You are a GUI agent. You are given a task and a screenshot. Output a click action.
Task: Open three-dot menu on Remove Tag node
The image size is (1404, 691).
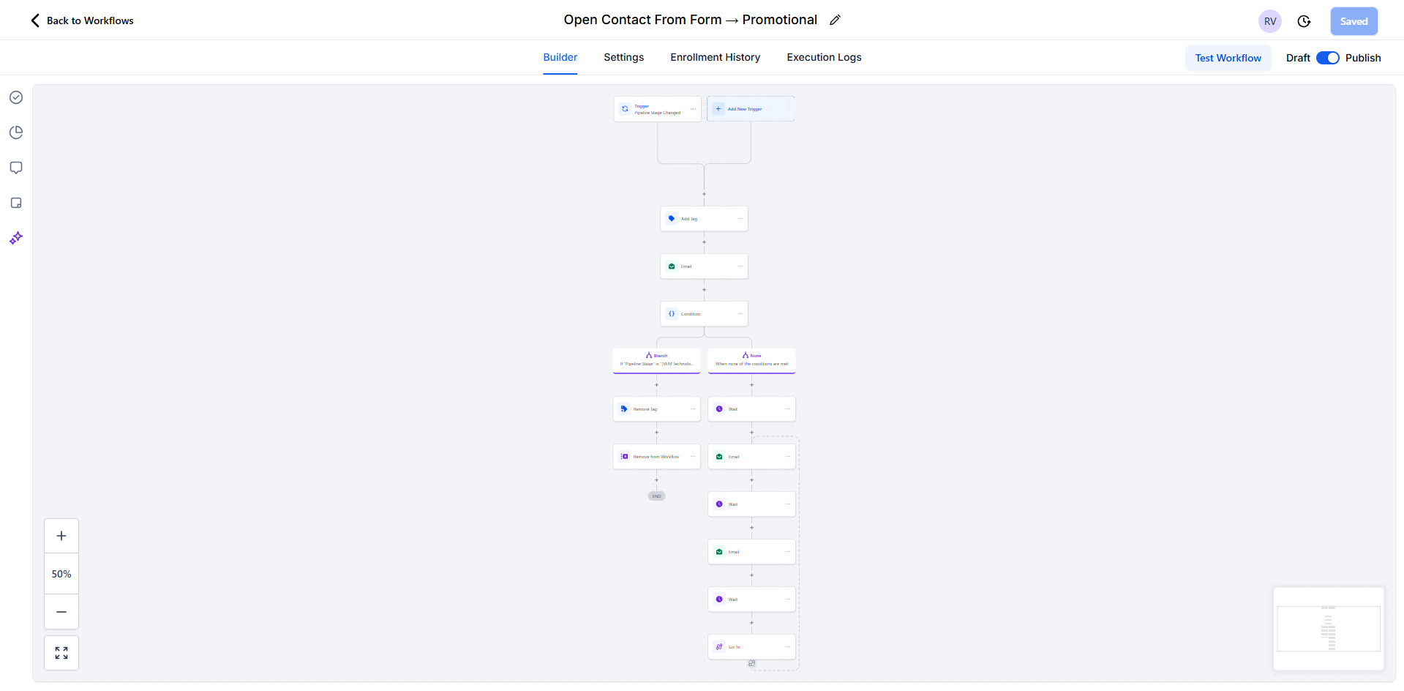(x=692, y=408)
